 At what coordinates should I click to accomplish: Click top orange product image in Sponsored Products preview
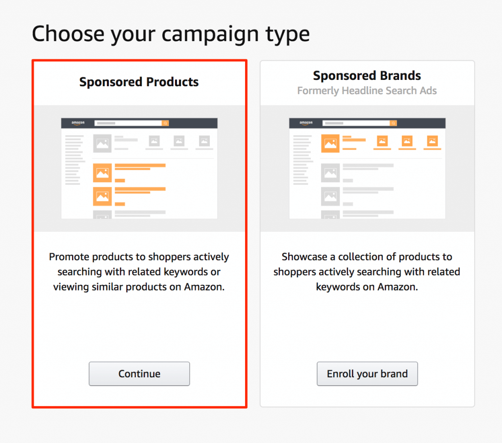coord(102,172)
